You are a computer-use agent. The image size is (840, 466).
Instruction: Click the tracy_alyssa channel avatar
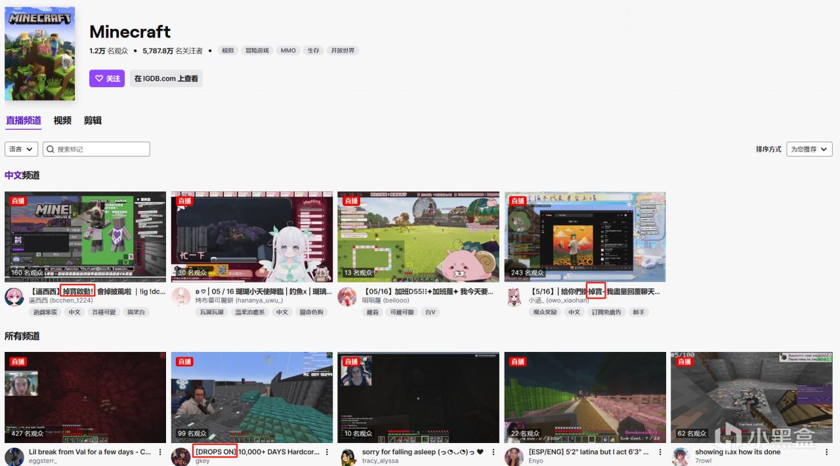(348, 457)
